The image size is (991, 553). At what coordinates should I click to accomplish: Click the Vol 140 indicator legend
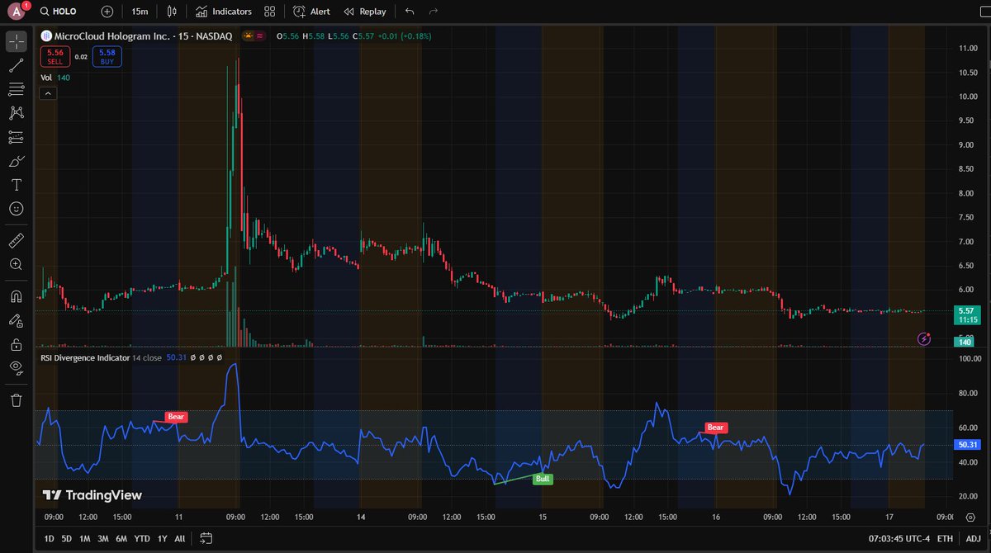click(x=55, y=78)
